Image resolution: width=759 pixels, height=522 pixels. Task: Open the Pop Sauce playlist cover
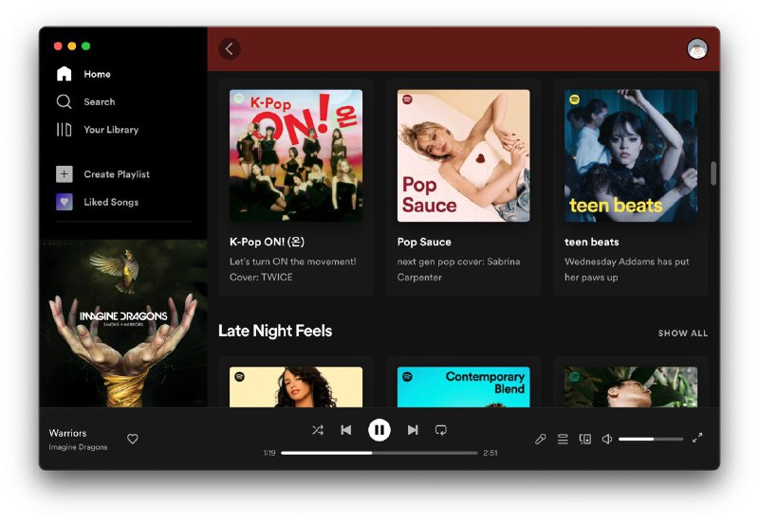point(463,155)
